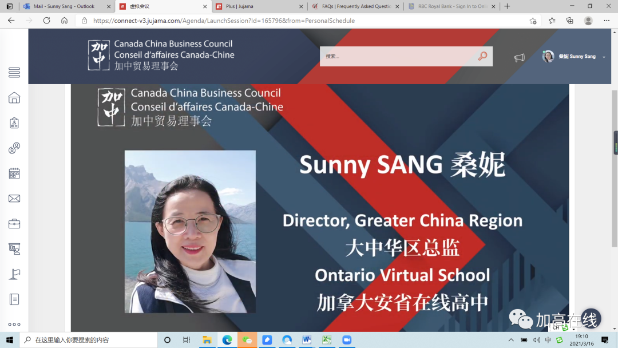This screenshot has width=618, height=348.
Task: Open Task View in taskbar
Action: pos(187,340)
